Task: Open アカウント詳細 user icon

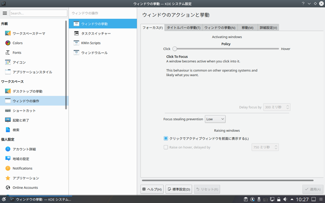Action: click(8, 149)
